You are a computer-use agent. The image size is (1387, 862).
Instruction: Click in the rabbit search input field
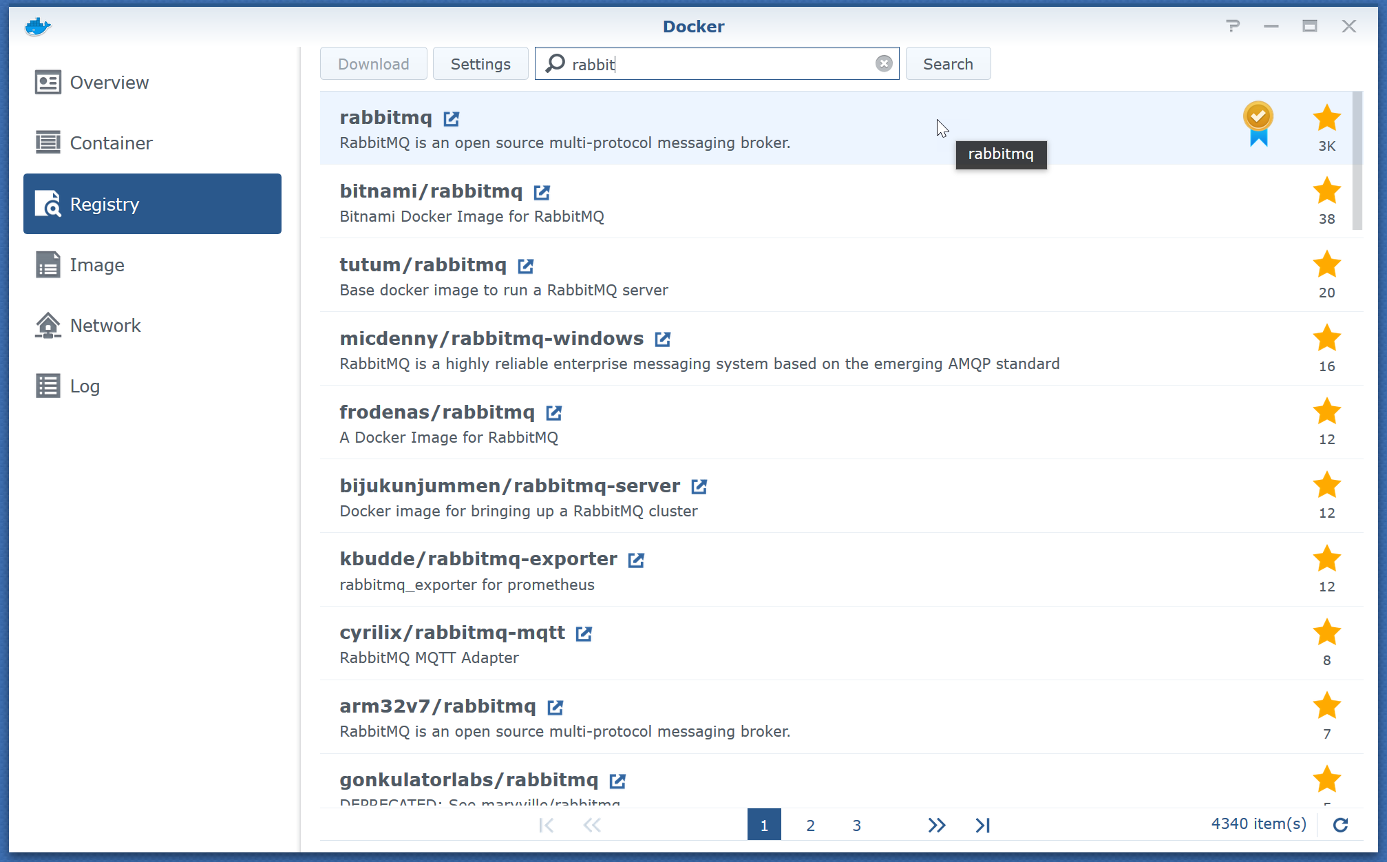pos(716,64)
